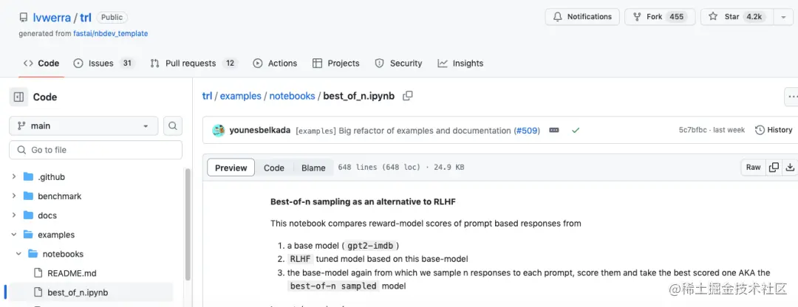Open the History of commits

[774, 130]
